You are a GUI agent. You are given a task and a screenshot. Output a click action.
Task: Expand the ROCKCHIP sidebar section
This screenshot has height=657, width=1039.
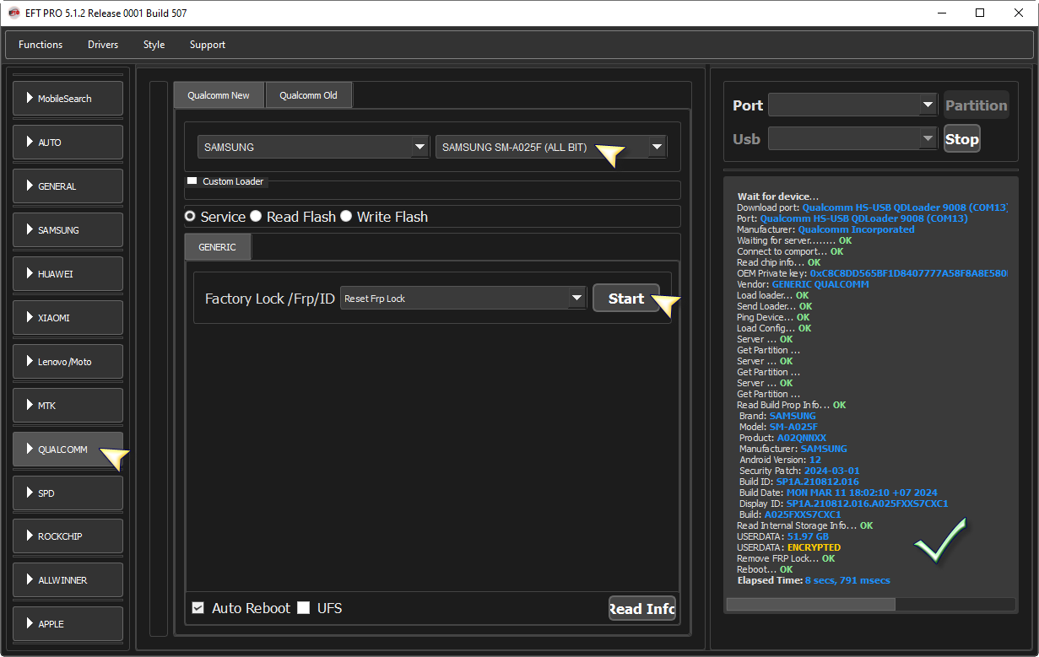[68, 536]
